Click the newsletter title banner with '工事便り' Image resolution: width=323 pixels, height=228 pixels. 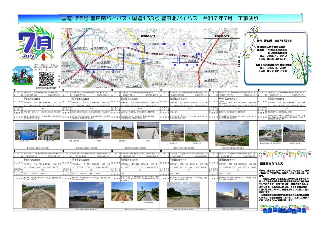coord(160,19)
